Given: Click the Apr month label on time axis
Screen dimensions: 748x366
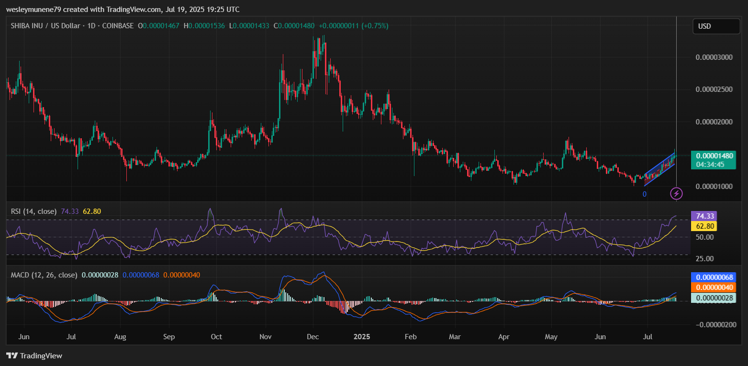Looking at the screenshot, I should click(503, 337).
